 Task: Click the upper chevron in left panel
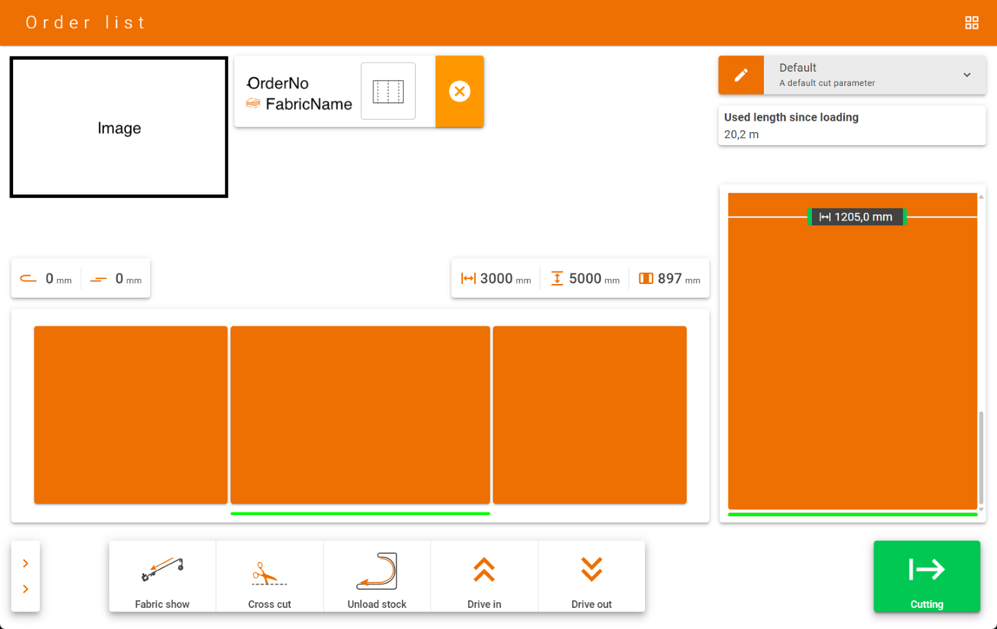click(x=26, y=564)
